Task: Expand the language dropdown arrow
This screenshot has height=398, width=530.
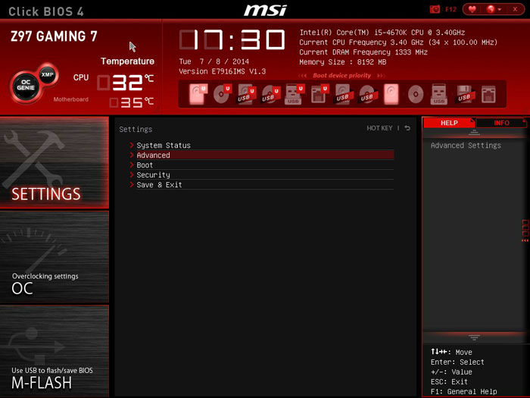Action: coord(499,9)
